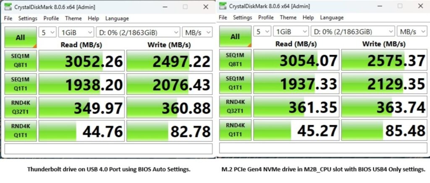Click the 2076.43 write result in left window
The width and height of the screenshot is (430, 183).
click(170, 84)
